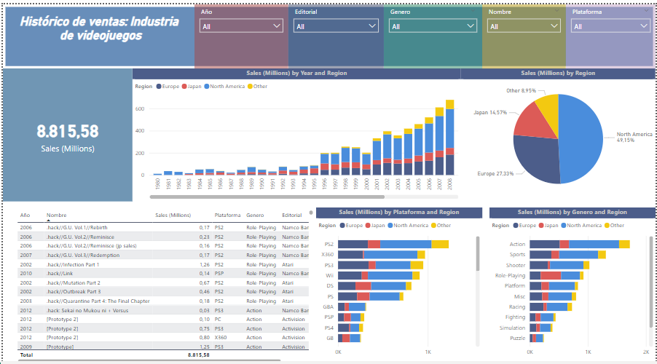Click the Japan legend marker in year chart
The image size is (657, 364).
185,86
